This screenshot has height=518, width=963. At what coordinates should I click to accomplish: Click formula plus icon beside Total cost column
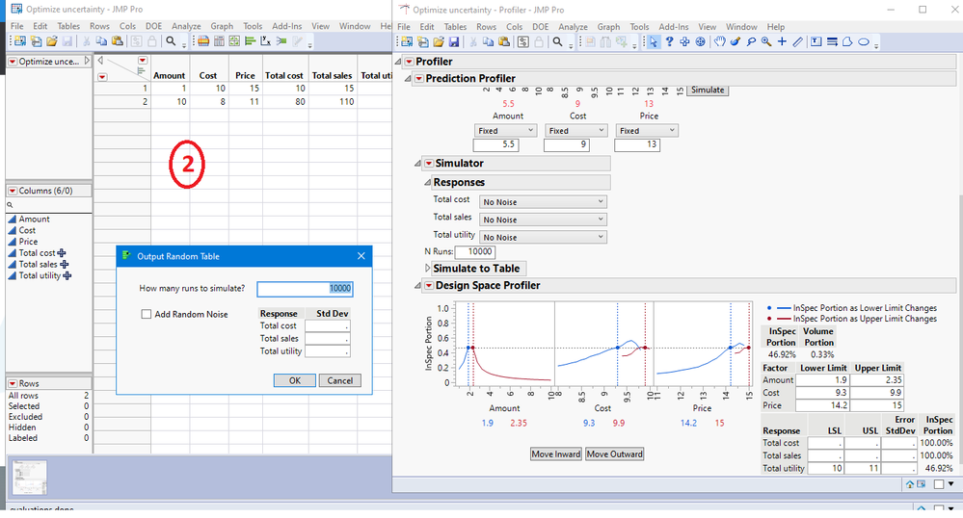(62, 253)
